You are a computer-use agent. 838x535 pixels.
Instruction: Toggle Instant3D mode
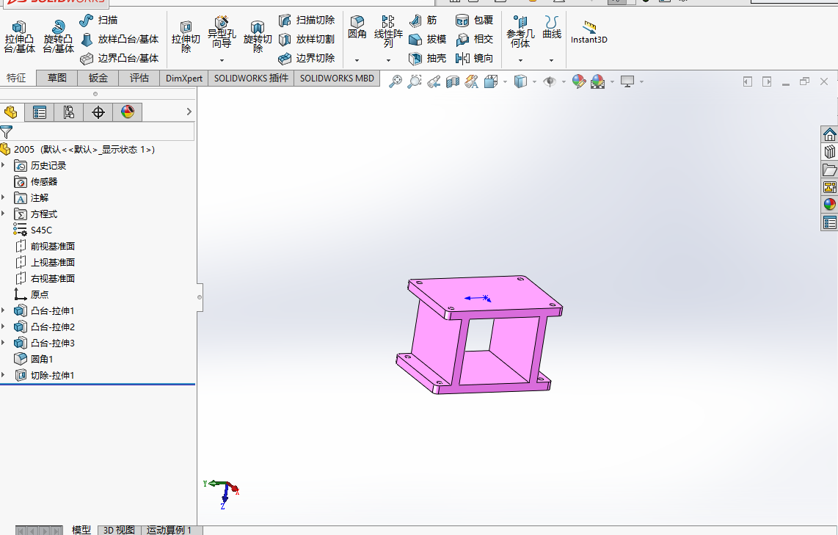[x=589, y=32]
